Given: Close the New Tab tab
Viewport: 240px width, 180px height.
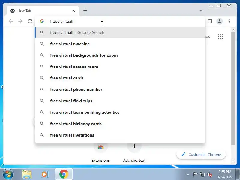Looking at the screenshot, I should click(x=74, y=11).
